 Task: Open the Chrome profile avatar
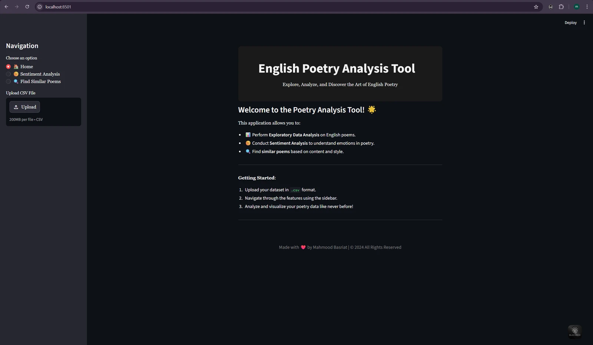(x=577, y=7)
